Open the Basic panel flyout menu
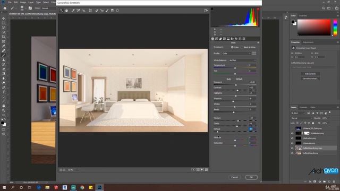The width and height of the screenshot is (340, 191). point(258,42)
